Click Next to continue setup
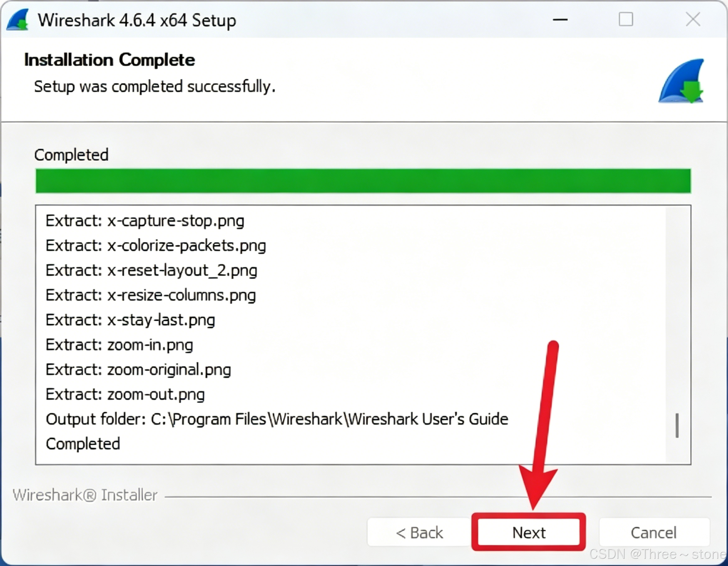Viewport: 728px width, 566px height. pos(528,532)
